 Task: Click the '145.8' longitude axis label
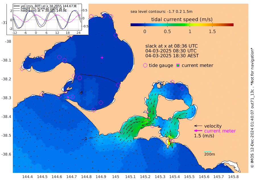(x=234, y=177)
